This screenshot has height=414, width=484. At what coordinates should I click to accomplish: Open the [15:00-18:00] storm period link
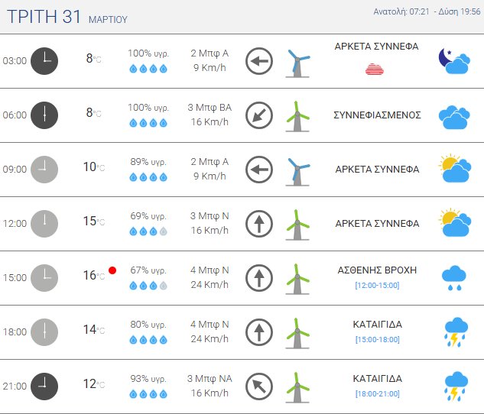point(377,340)
